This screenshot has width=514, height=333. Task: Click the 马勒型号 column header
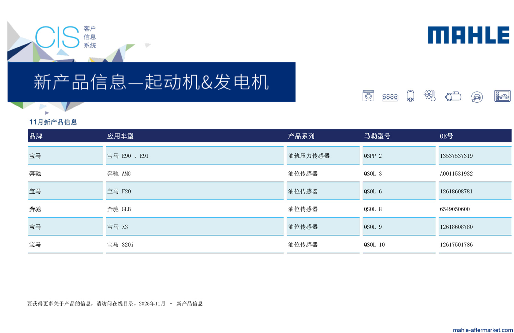[377, 136]
